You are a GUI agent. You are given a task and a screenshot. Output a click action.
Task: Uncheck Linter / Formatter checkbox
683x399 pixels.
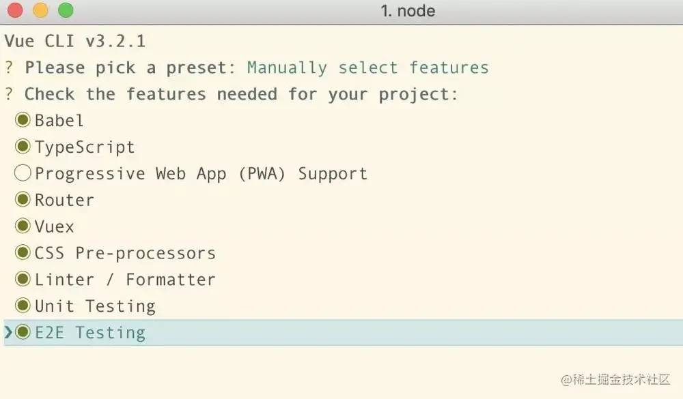point(23,280)
